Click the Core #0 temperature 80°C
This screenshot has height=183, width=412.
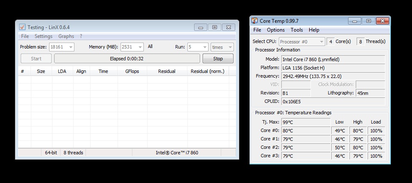click(x=306, y=131)
